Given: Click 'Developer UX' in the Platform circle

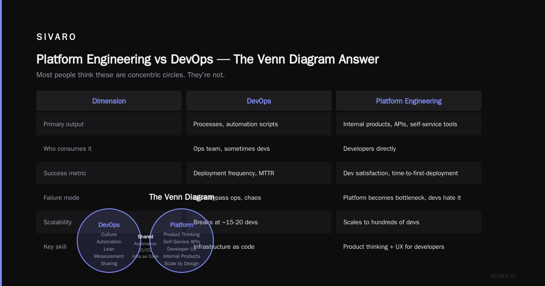Looking at the screenshot, I should (182, 249).
